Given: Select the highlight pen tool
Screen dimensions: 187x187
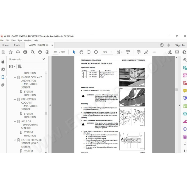Looking at the screenshot, I should pos(146,52).
